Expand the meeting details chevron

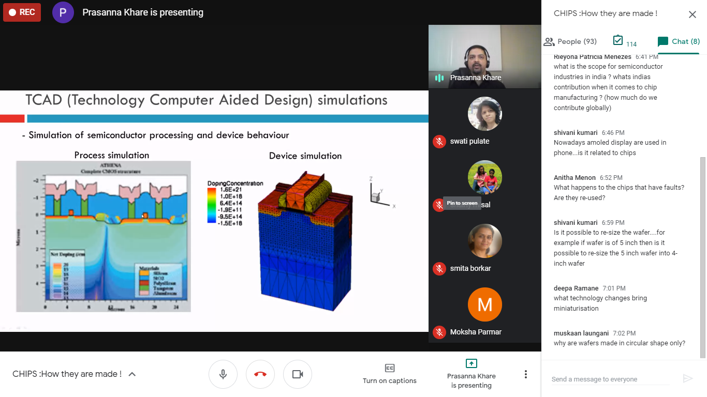pos(132,374)
